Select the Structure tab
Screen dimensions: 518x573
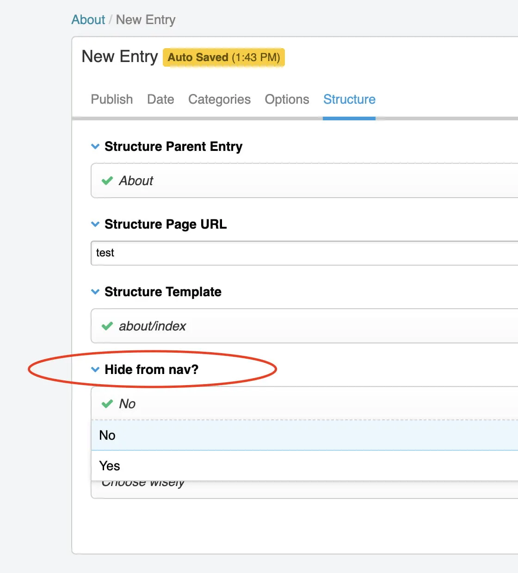[x=349, y=100]
